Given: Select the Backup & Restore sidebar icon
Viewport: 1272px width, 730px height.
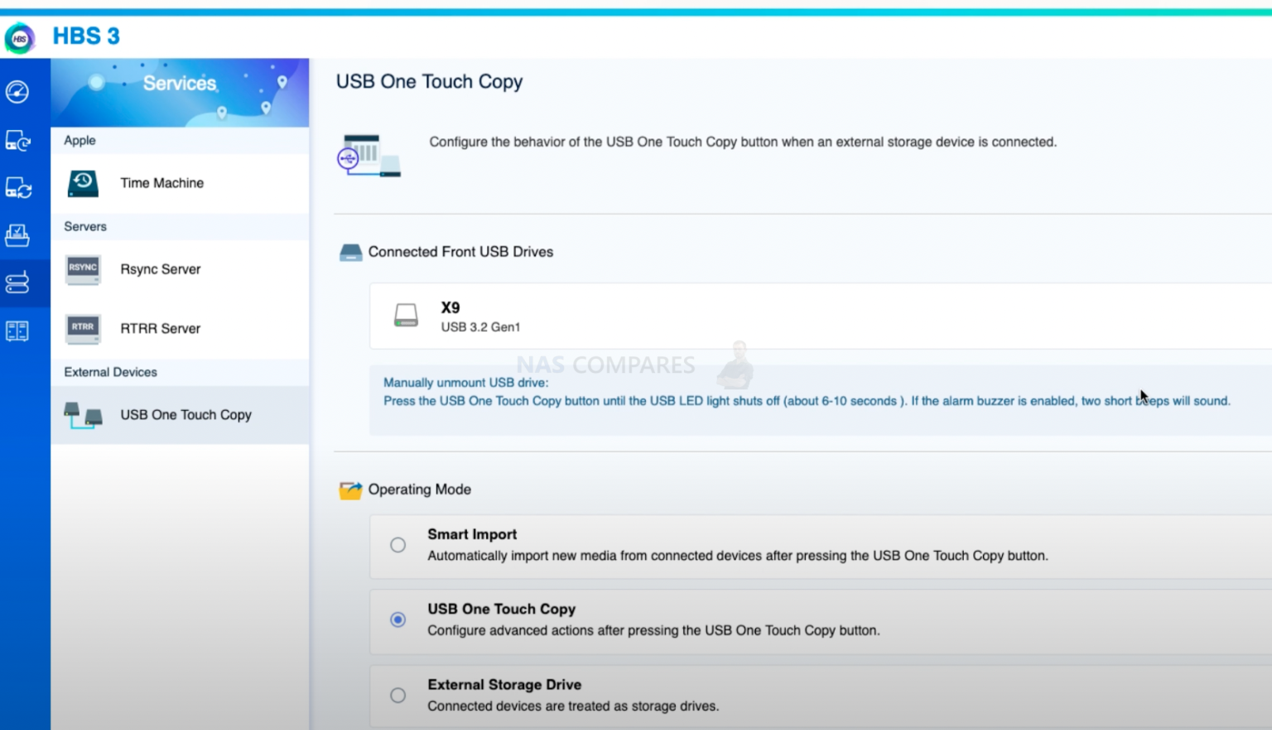Looking at the screenshot, I should point(18,139).
